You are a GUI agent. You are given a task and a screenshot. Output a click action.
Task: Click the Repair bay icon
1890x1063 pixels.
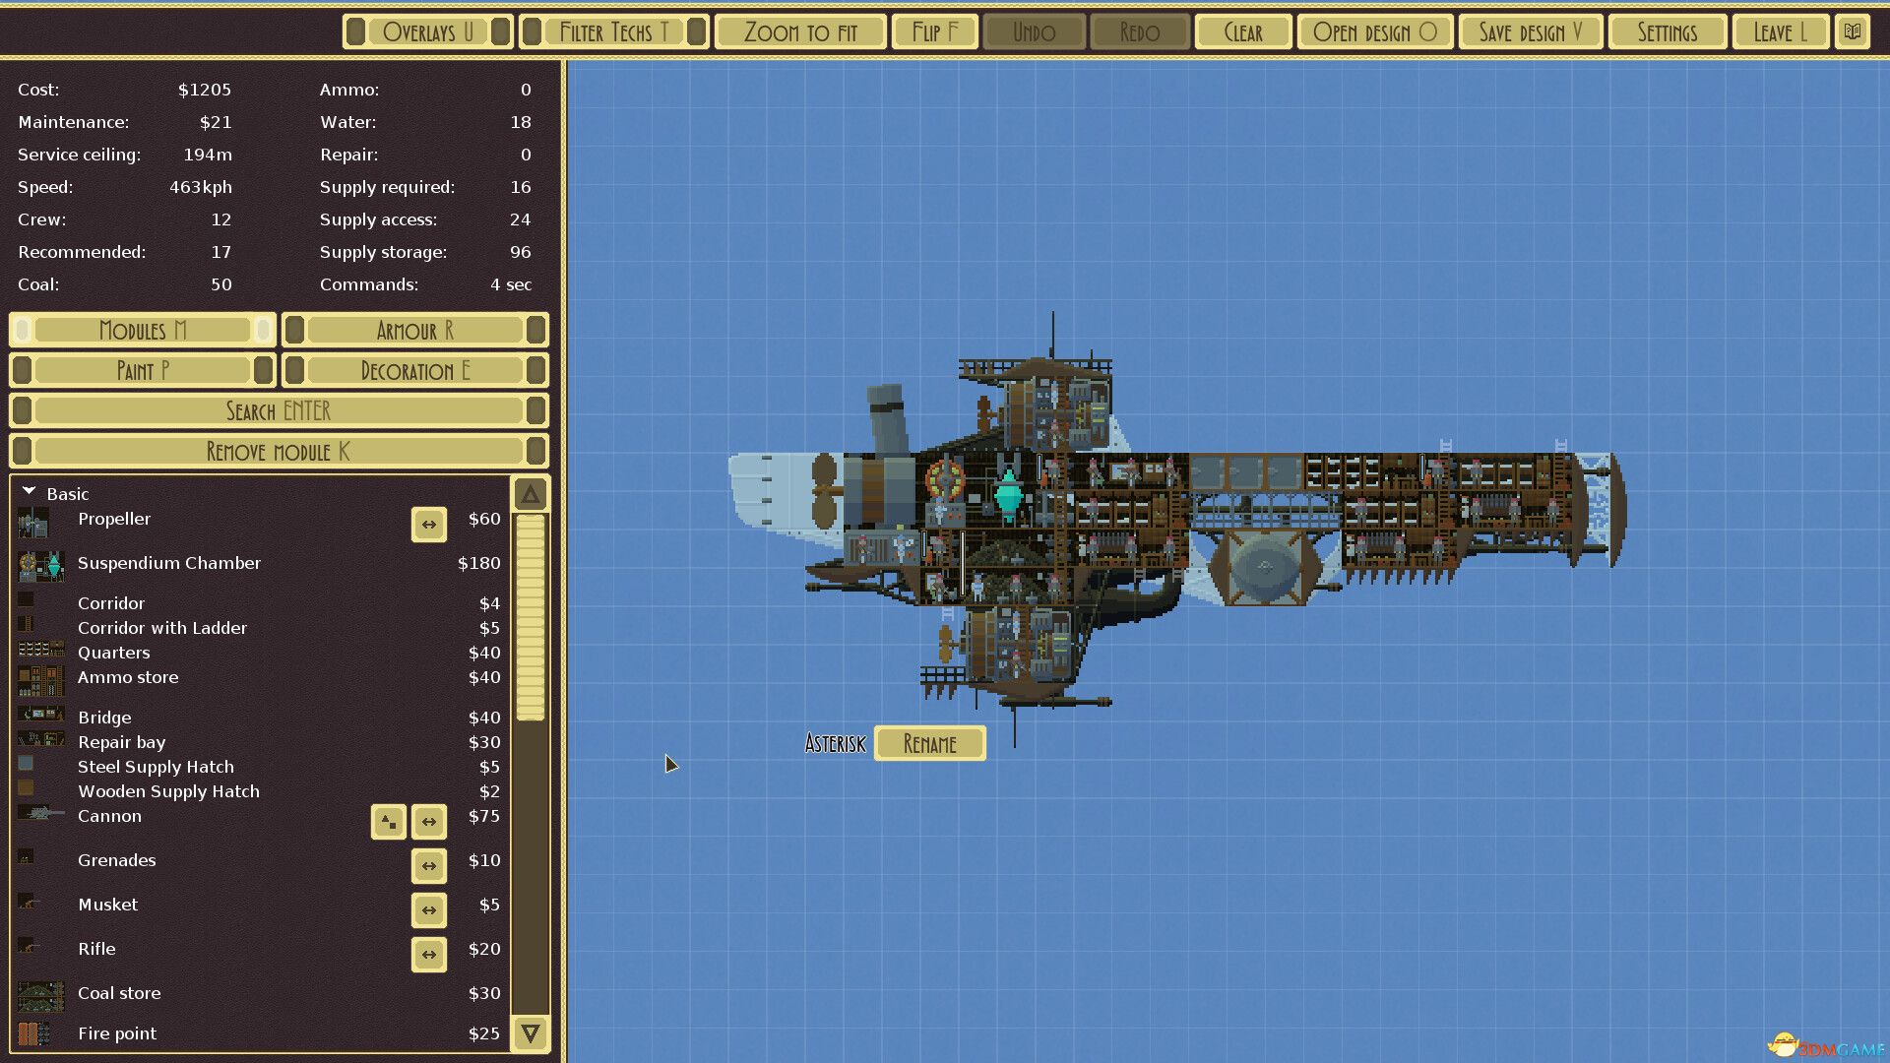tap(37, 741)
